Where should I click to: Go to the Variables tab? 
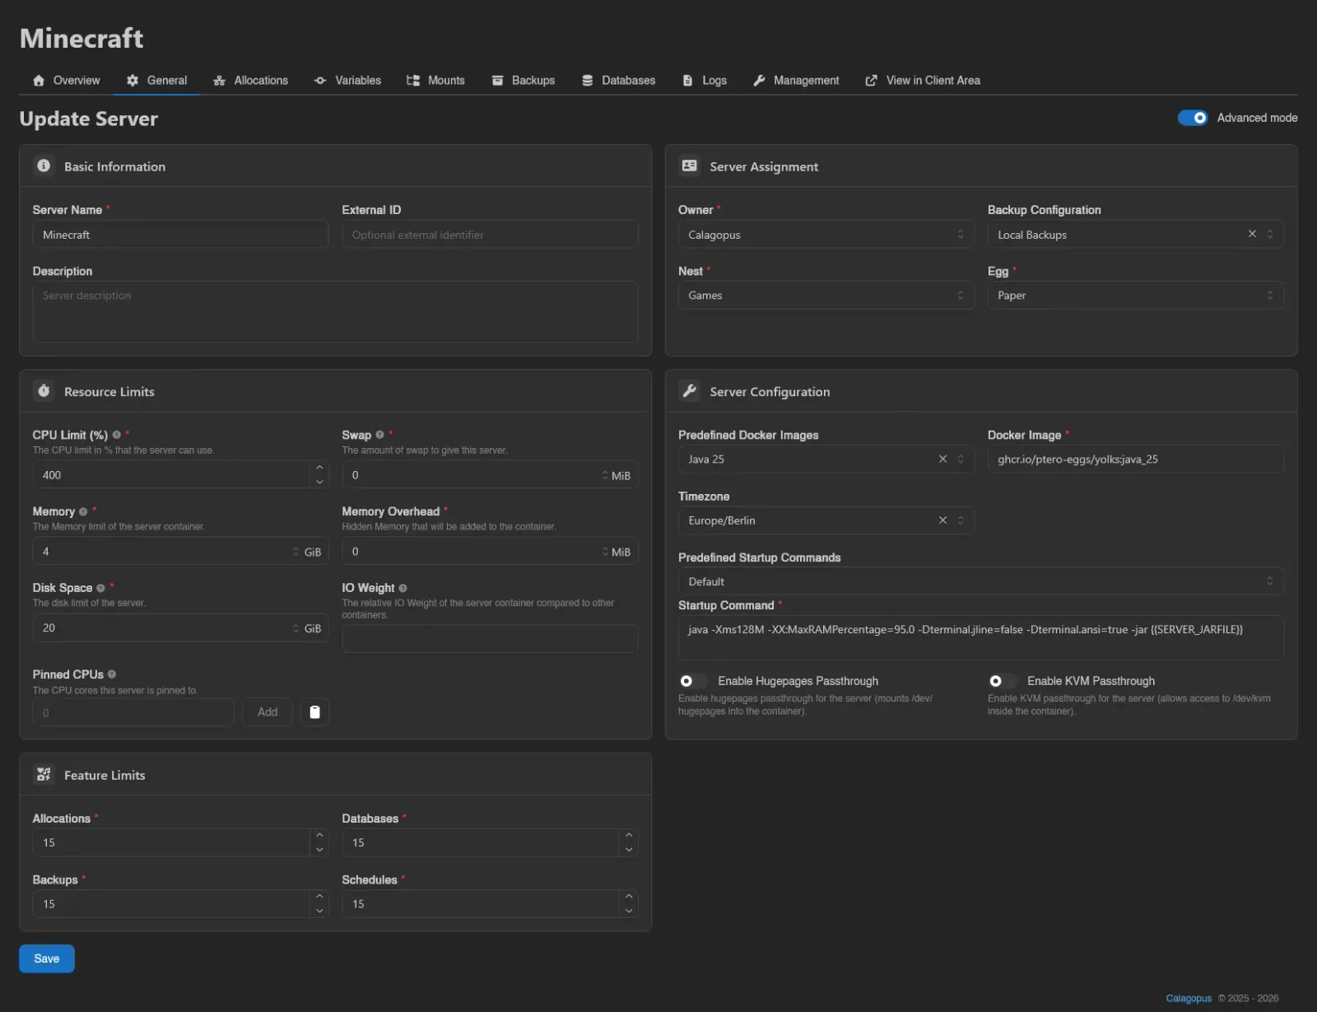348,80
